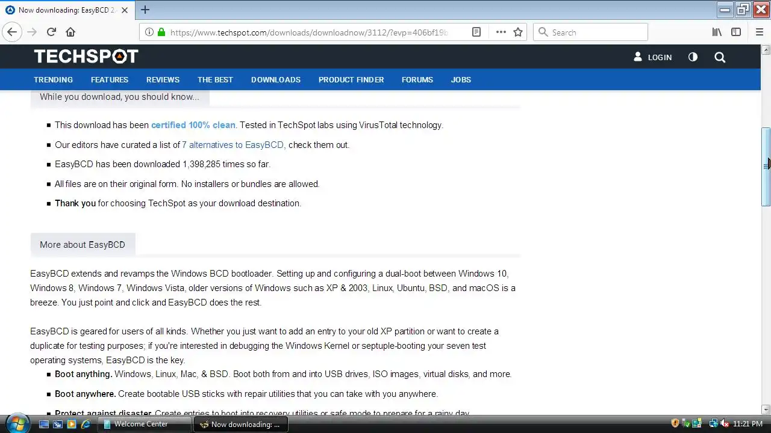Click Switch between windows quick launch icon
Viewport: 771px width, 433px height.
pos(58,424)
